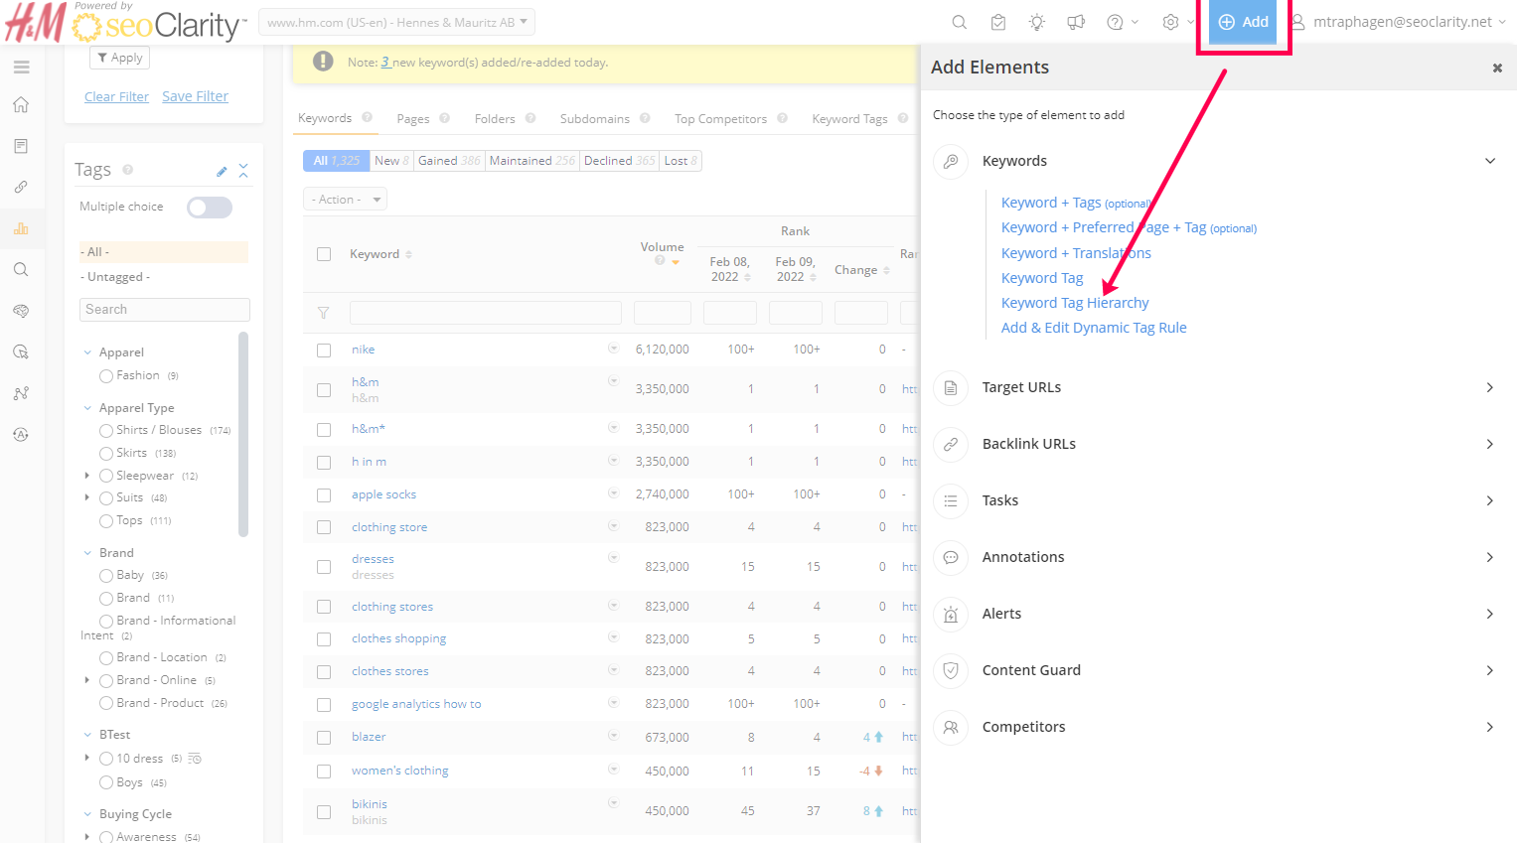Viewport: 1517px width, 843px height.
Task: Toggle the Multiple choice switch
Action: (210, 207)
